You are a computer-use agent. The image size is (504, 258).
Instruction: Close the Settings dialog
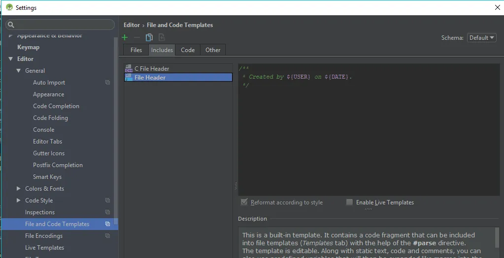pos(497,8)
